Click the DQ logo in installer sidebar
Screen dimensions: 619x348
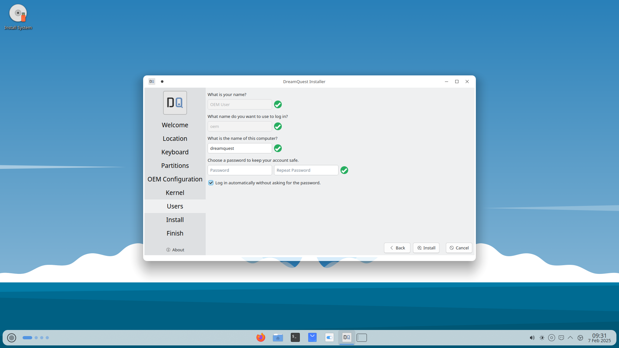tap(175, 103)
